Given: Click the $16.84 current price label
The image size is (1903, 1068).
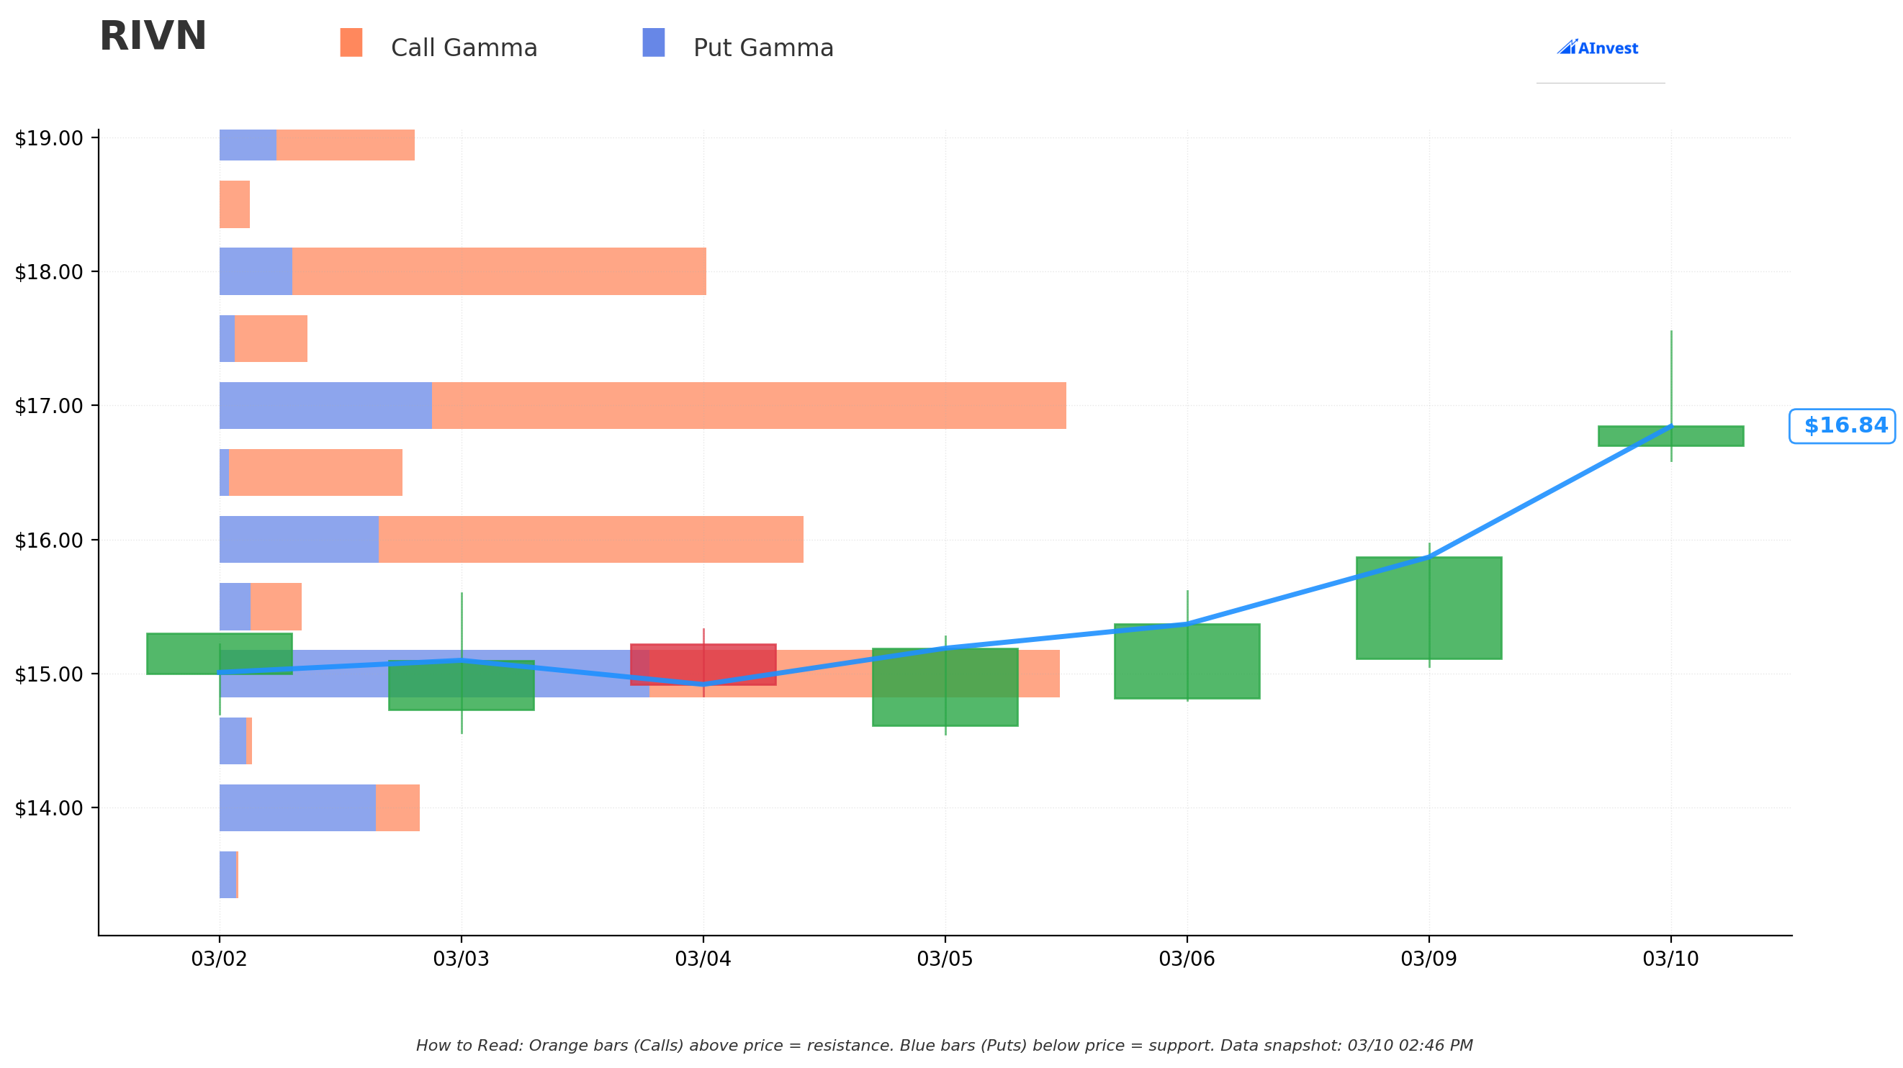Looking at the screenshot, I should 1843,426.
